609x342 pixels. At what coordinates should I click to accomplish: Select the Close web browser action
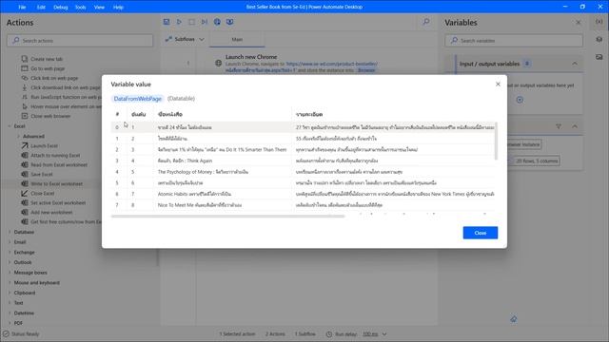point(50,116)
